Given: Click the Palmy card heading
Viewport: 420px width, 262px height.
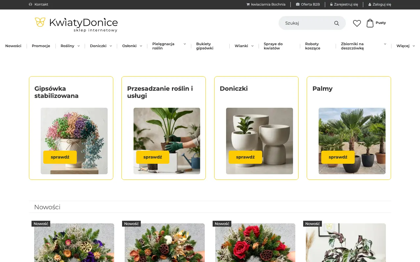Looking at the screenshot, I should click(323, 88).
